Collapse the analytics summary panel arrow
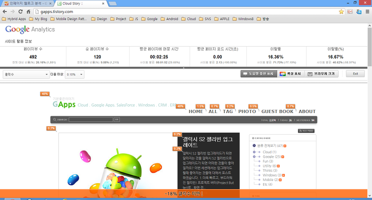372x200 pixels. (x=184, y=68)
